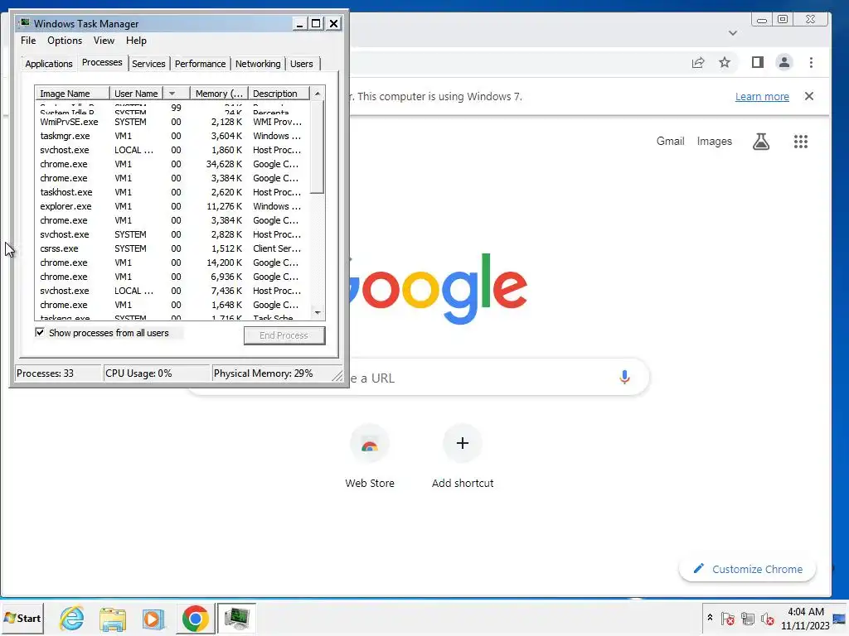Bookmark this tab with star icon
849x636 pixels.
pyautogui.click(x=725, y=63)
